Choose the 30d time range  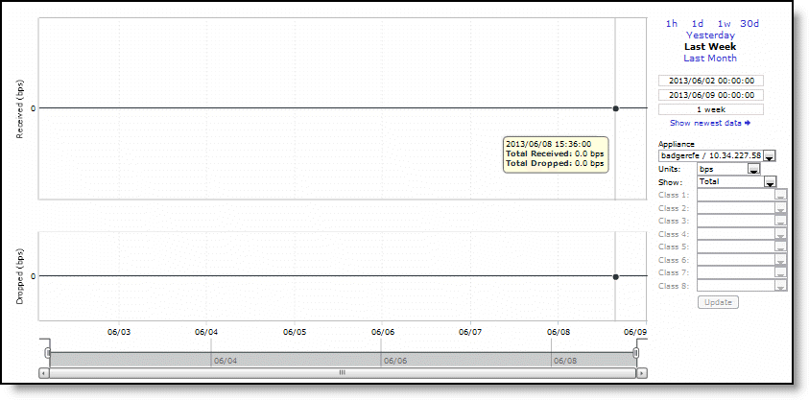(x=750, y=23)
